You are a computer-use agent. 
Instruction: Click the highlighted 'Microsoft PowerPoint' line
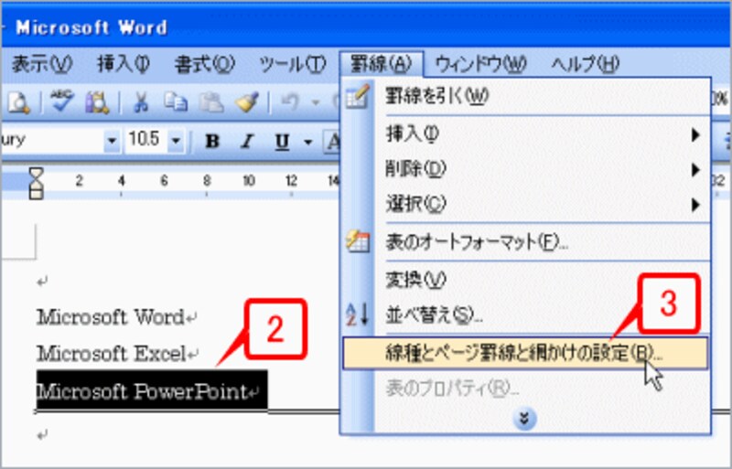152,391
